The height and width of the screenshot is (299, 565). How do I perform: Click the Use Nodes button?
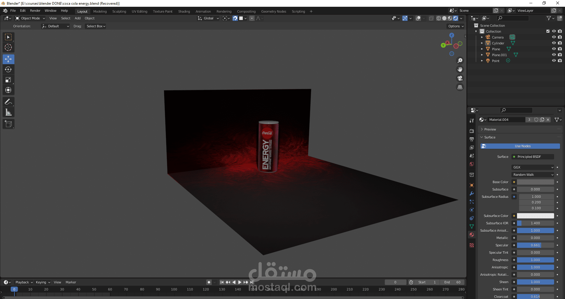(x=520, y=146)
